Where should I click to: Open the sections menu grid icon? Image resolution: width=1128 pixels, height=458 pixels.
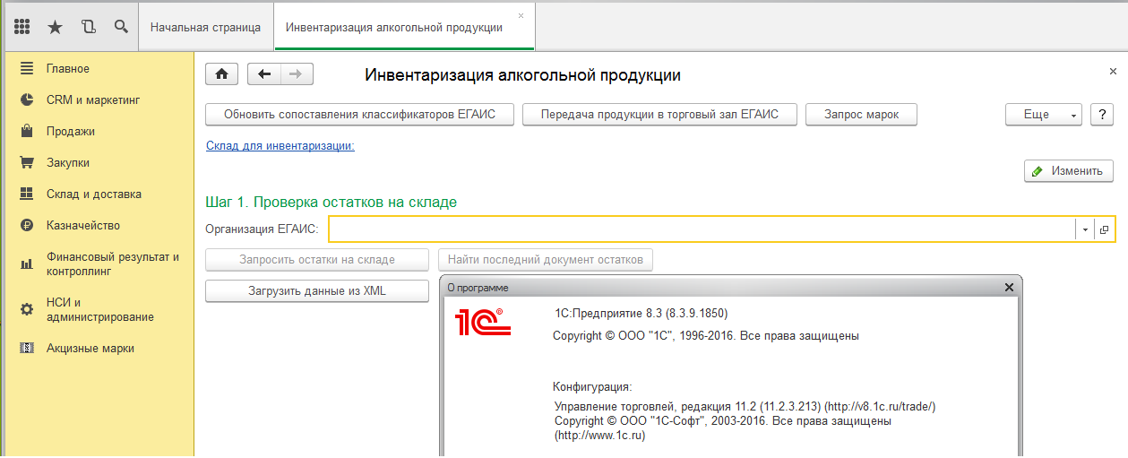pos(23,27)
